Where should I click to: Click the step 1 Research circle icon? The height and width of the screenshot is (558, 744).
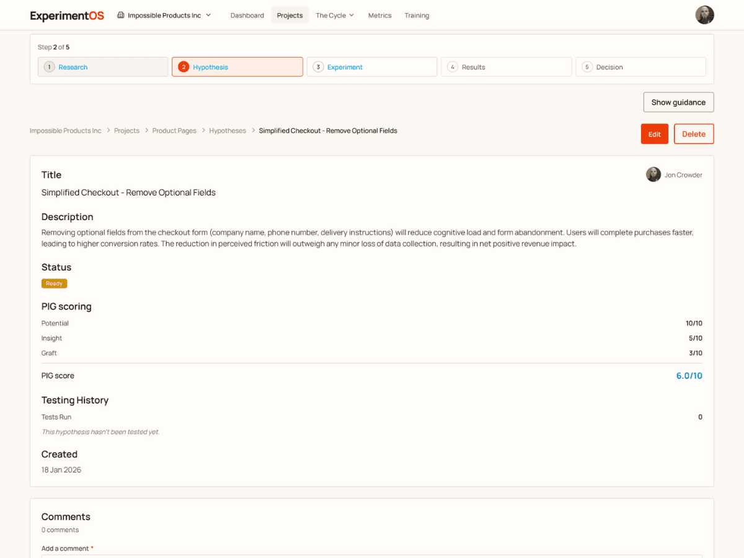pos(49,67)
